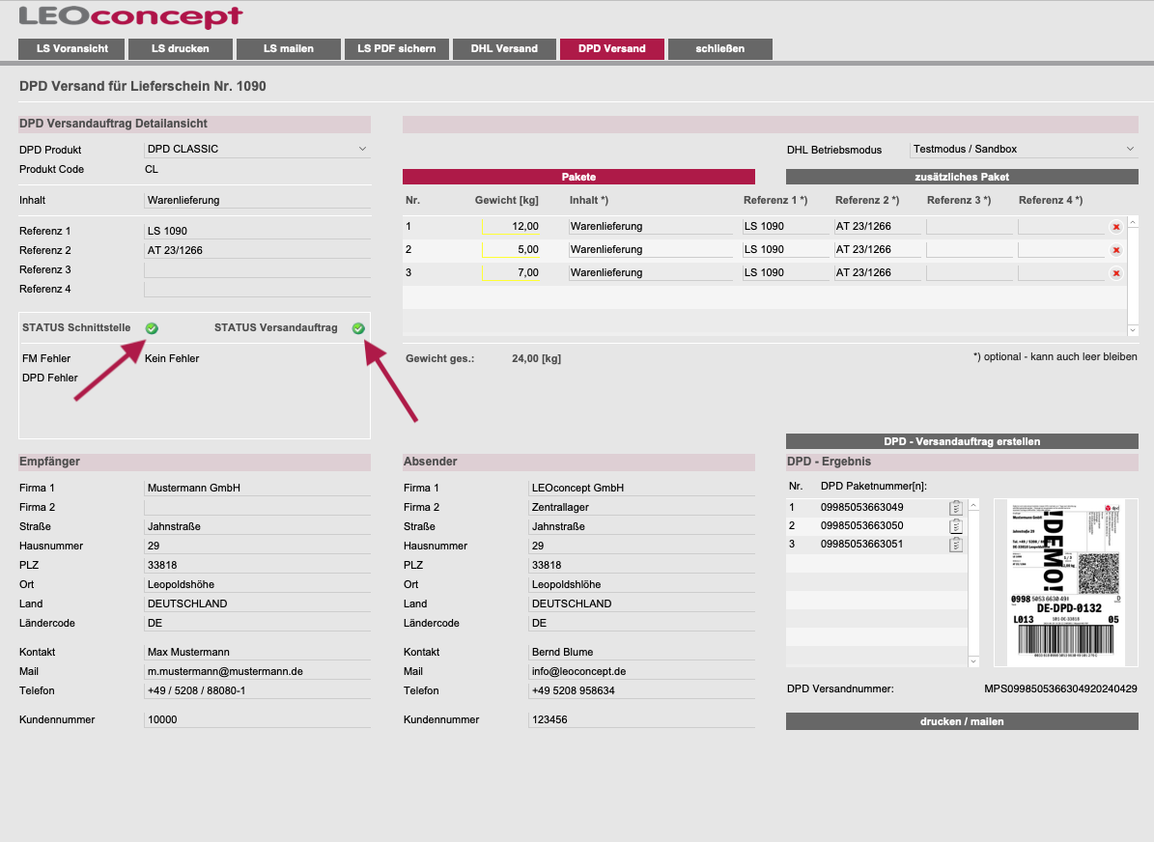Edit Absender Telefon +49 5208 958634
The image size is (1154, 842).
tap(642, 690)
